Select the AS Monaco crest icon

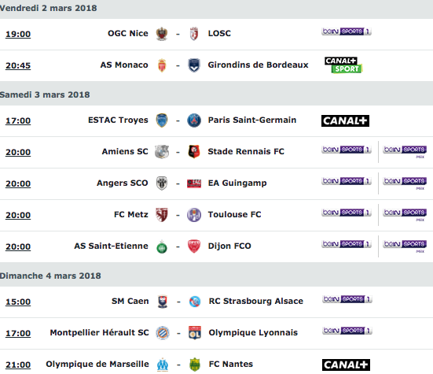coord(162,65)
